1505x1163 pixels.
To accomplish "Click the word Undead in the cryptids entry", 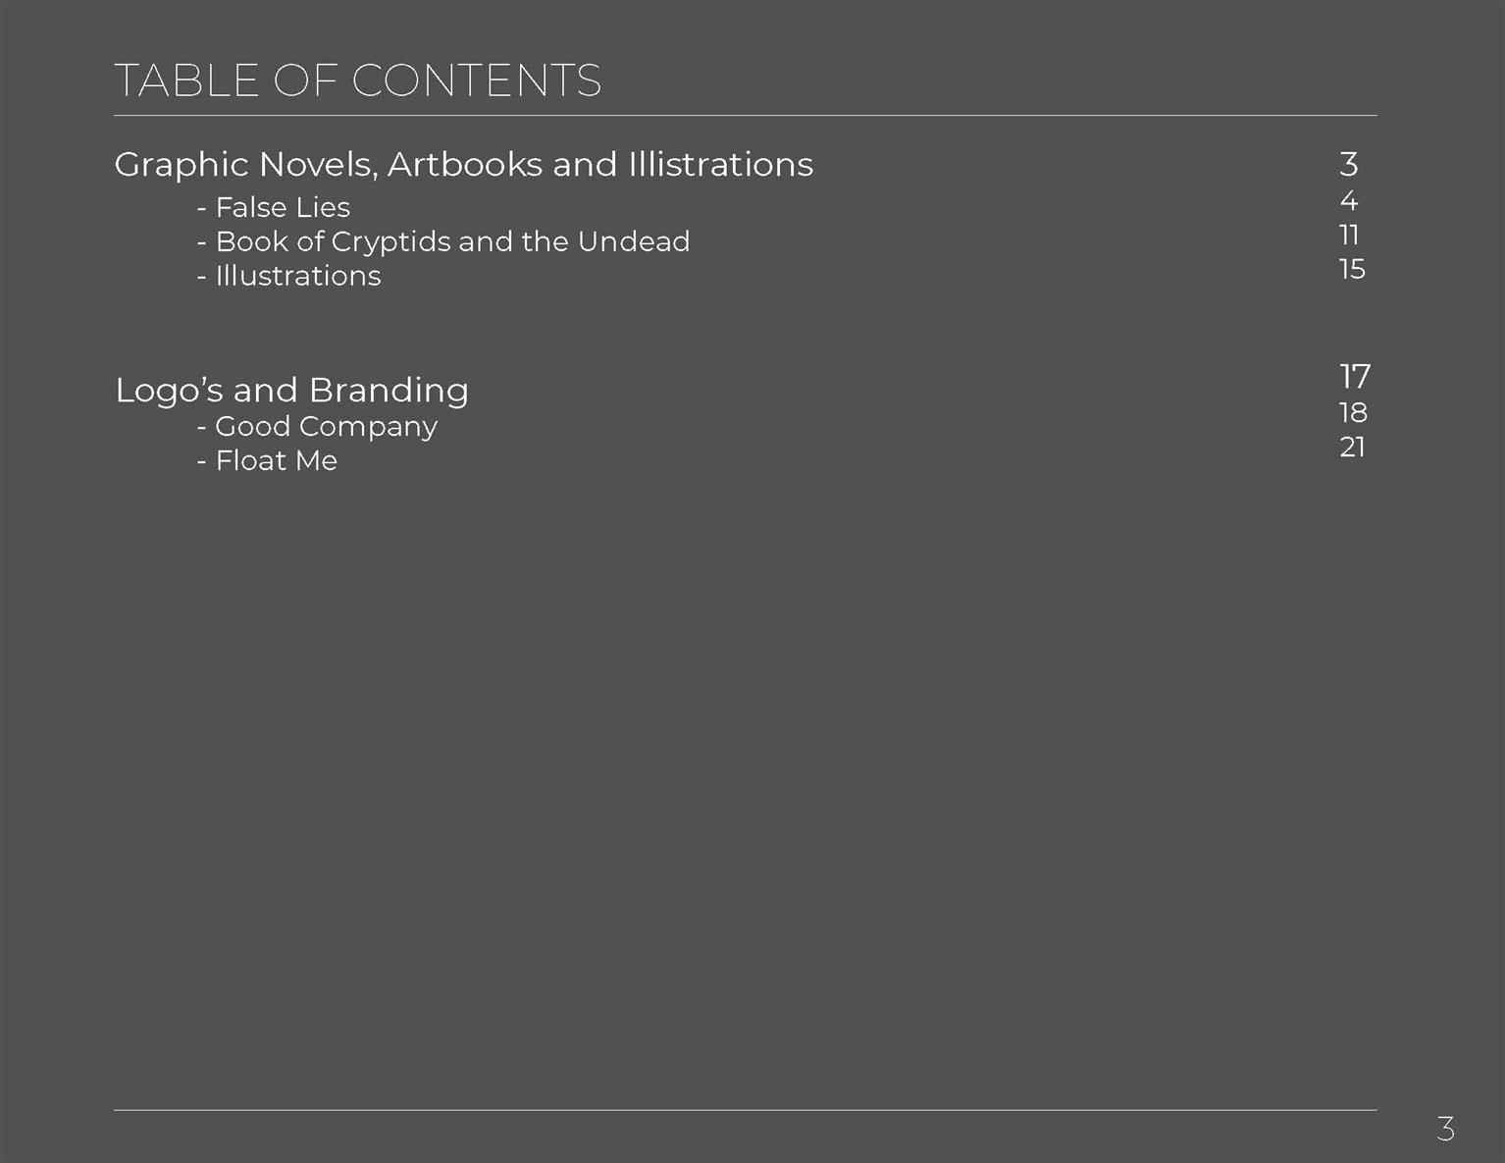I will click(x=634, y=241).
